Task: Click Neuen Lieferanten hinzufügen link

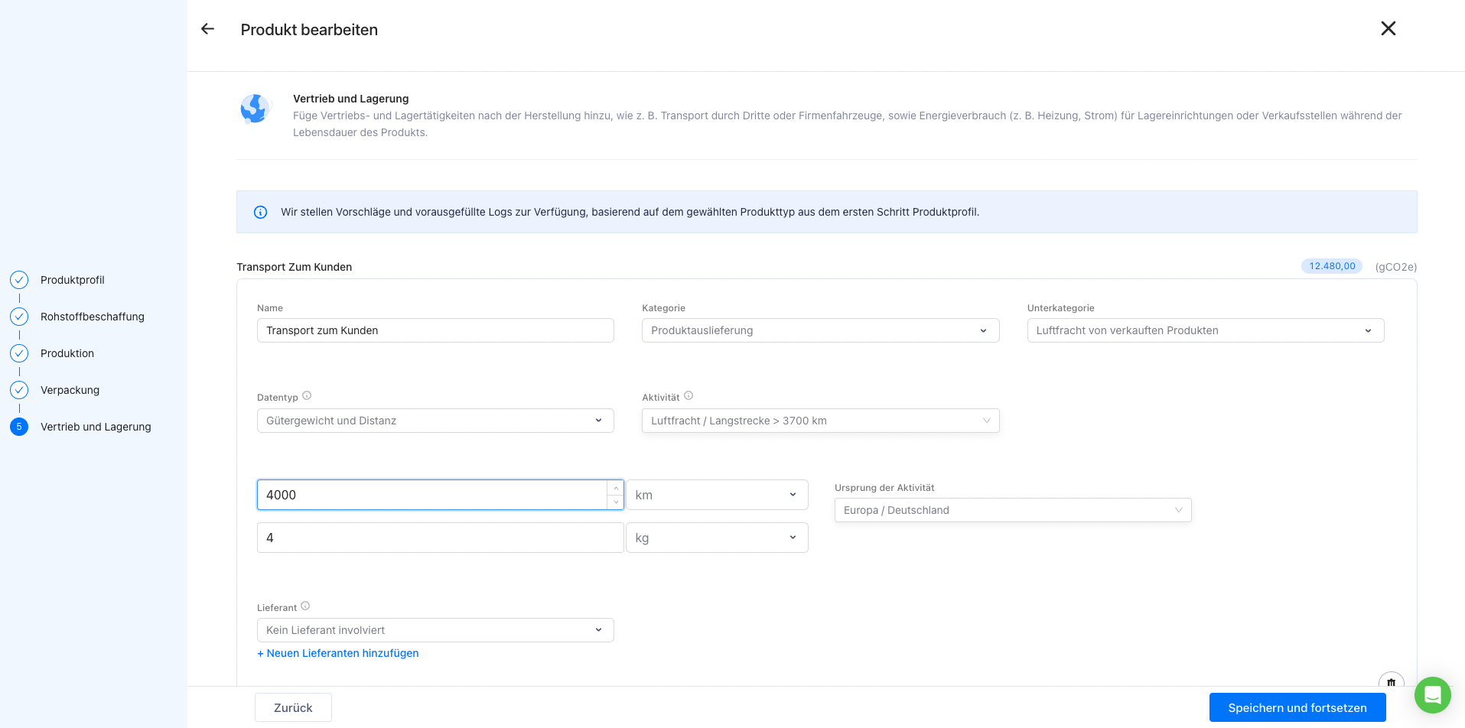Action: pos(338,653)
